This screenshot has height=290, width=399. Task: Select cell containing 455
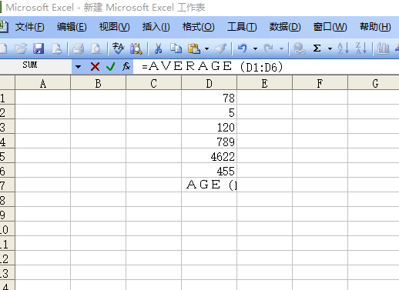point(209,171)
